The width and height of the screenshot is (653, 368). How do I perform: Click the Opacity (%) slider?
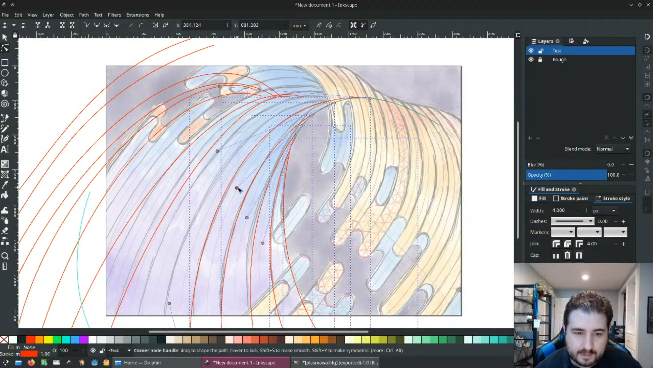coord(566,175)
